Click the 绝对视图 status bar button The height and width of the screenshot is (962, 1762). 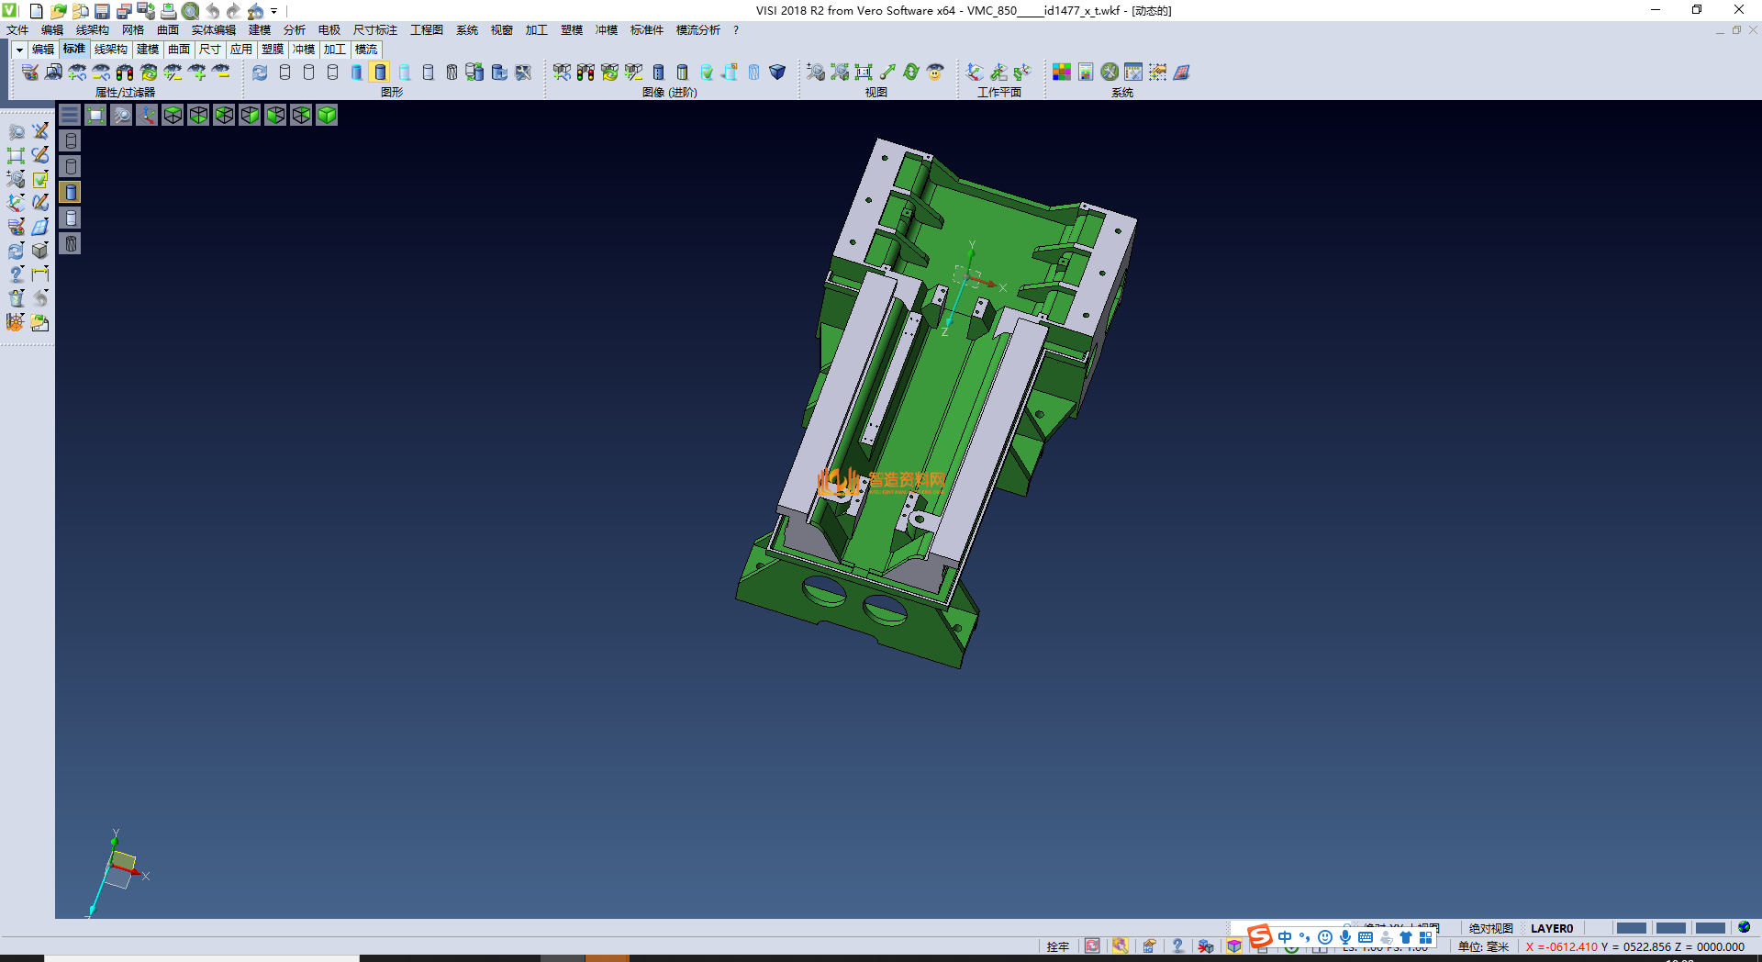pos(1490,928)
